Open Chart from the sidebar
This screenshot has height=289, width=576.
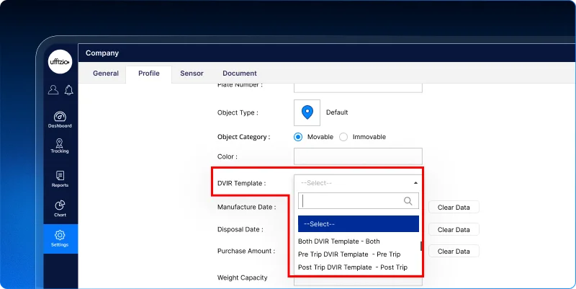[x=60, y=208]
